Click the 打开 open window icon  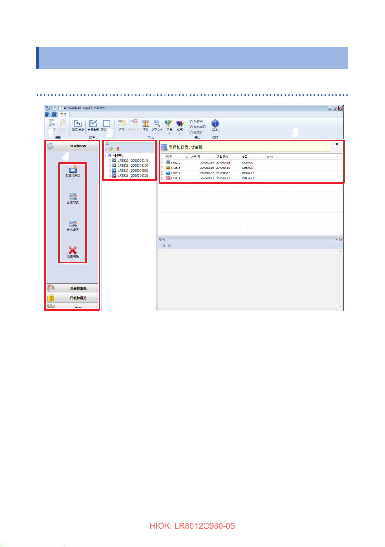[x=121, y=123]
